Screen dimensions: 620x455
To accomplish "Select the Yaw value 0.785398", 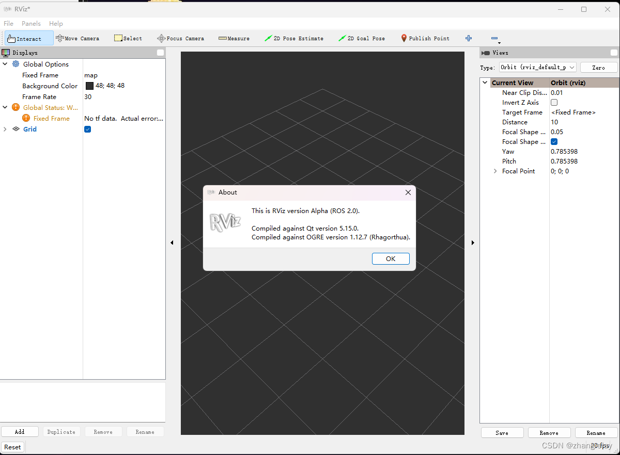I will [x=564, y=151].
